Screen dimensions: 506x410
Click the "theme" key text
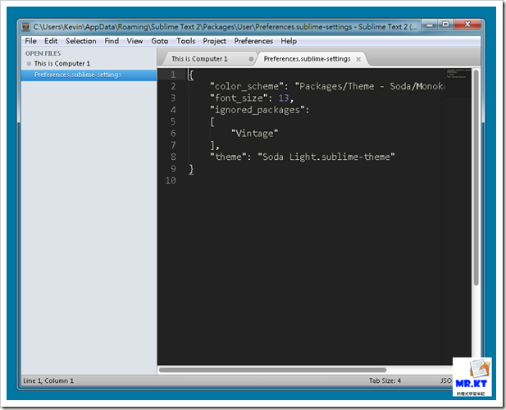pyautogui.click(x=228, y=157)
